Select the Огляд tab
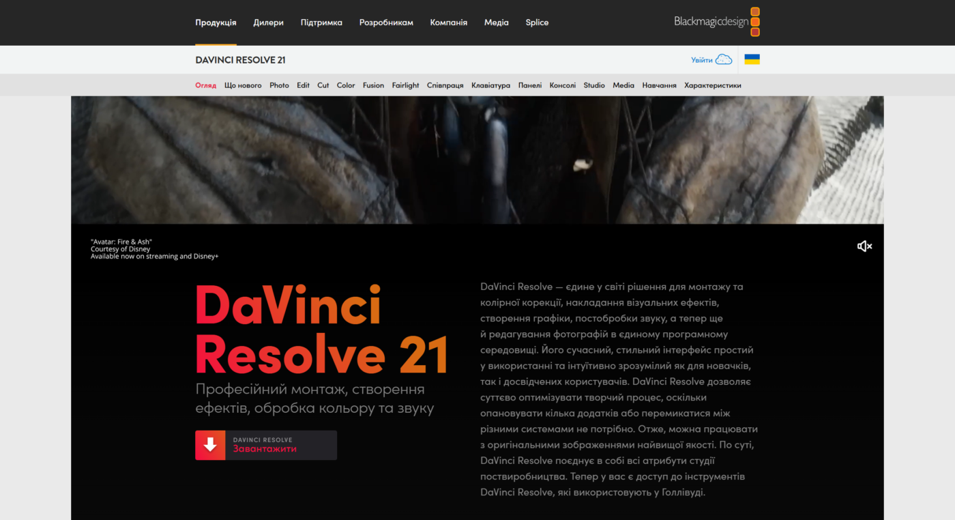This screenshot has width=955, height=520. pyautogui.click(x=205, y=85)
